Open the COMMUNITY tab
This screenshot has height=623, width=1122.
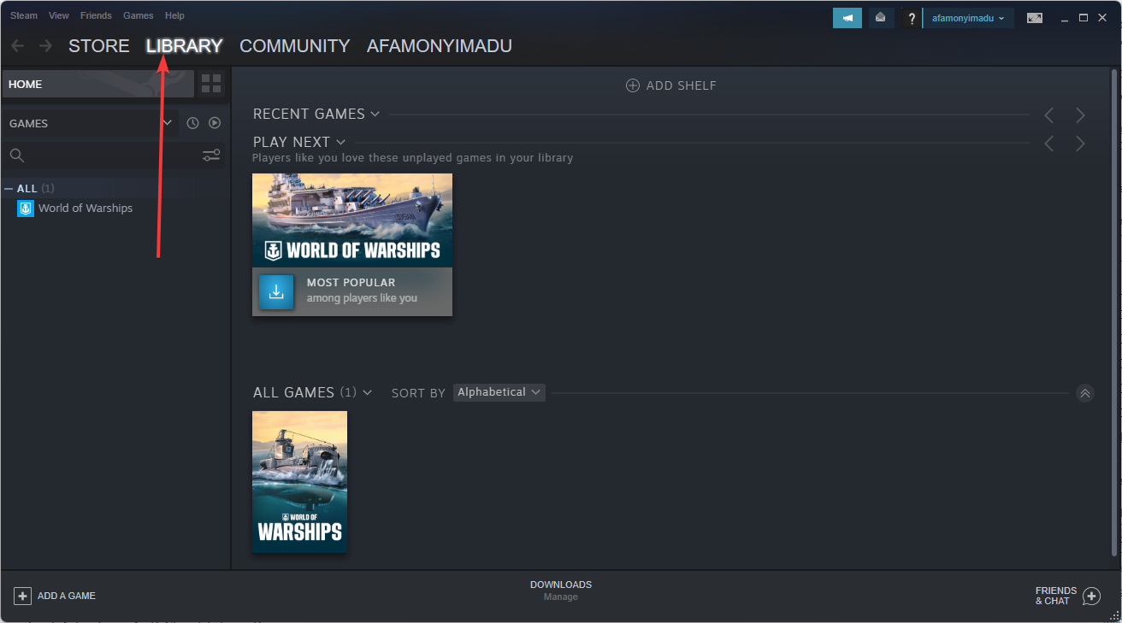point(295,46)
